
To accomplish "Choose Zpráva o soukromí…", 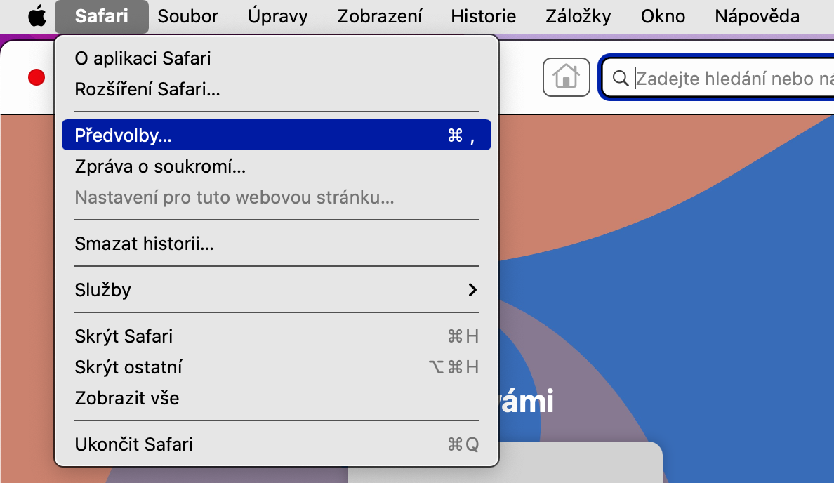I will point(277,166).
